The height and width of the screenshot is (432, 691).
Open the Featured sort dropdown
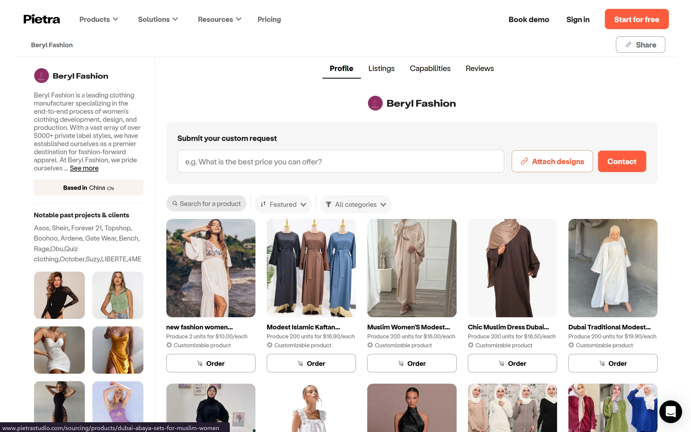283,204
